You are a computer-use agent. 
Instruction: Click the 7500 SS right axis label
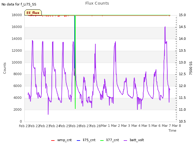click(191, 68)
